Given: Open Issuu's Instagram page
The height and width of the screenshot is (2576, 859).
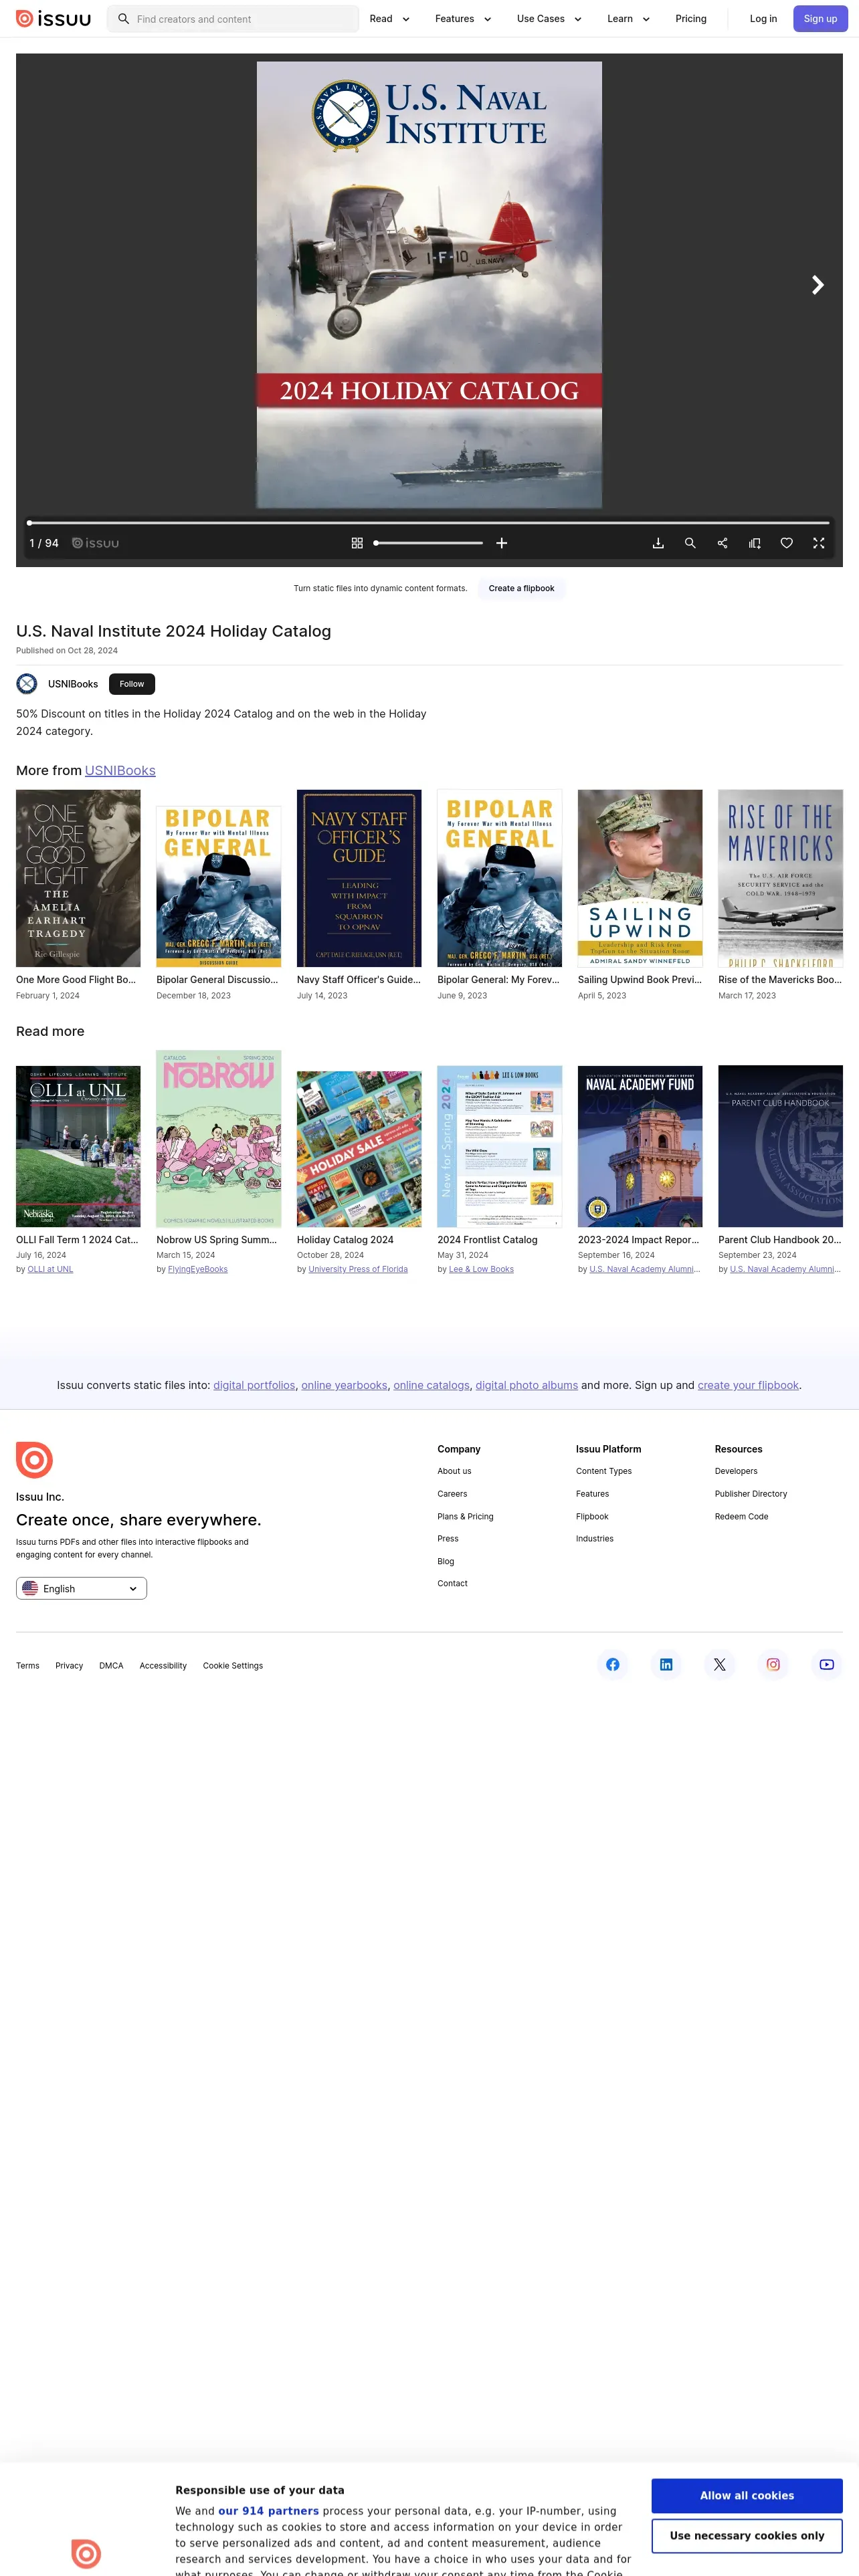Looking at the screenshot, I should coord(773,1664).
